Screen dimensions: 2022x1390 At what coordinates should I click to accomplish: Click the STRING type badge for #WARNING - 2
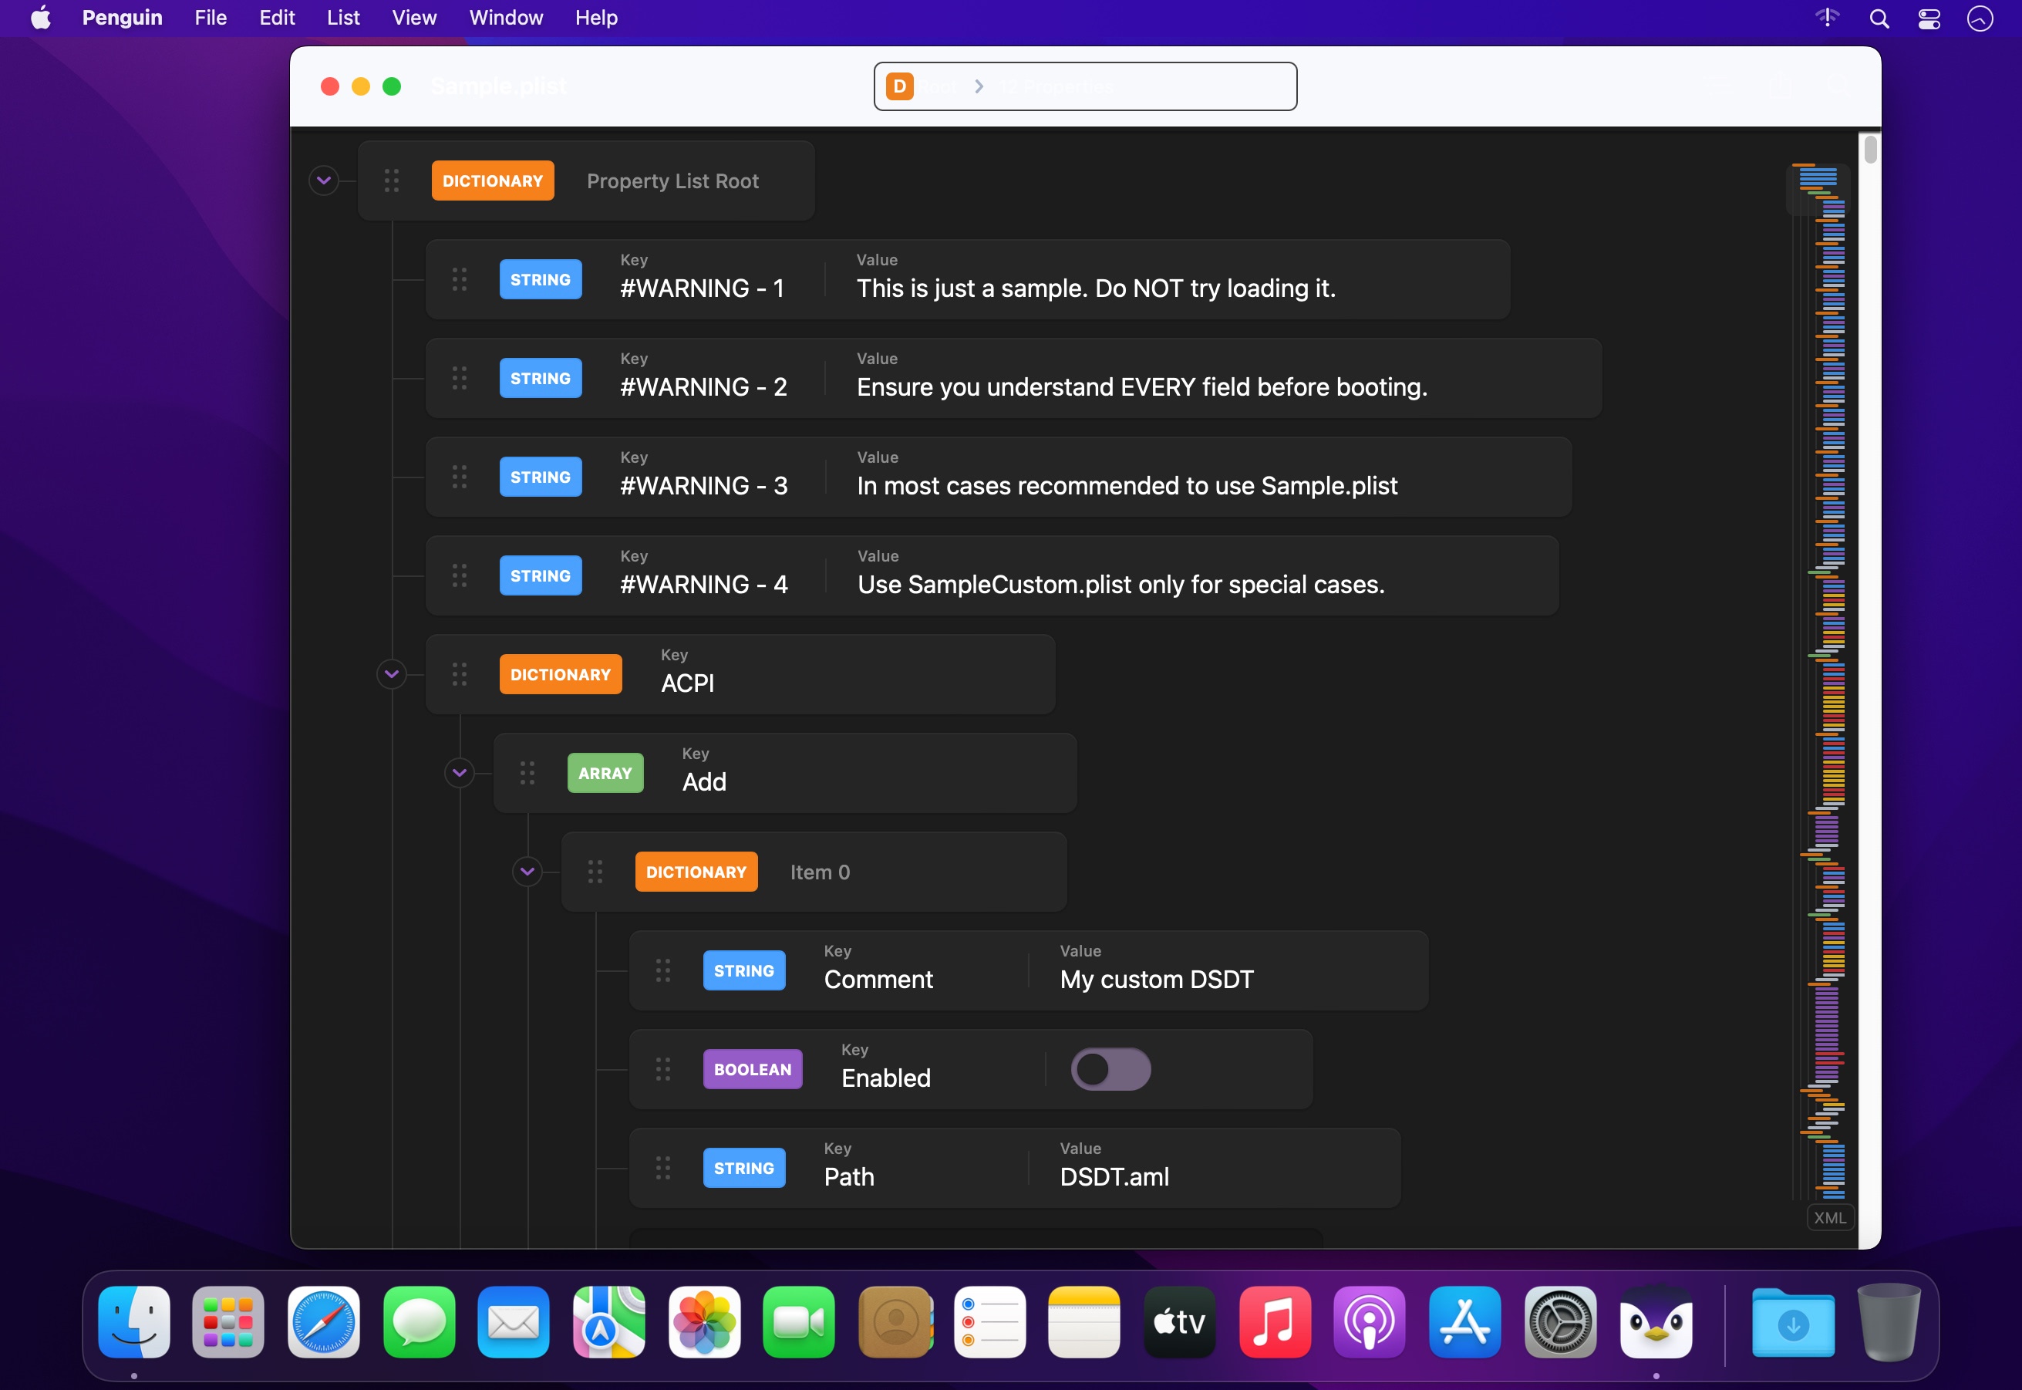(x=540, y=378)
